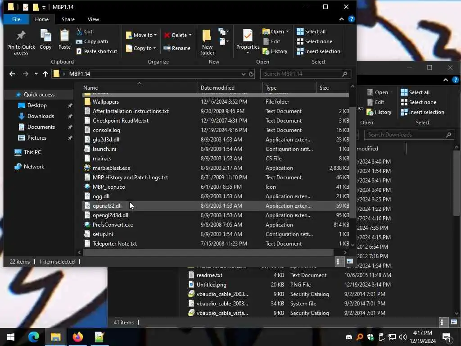Expand address bar history dropdown
Viewport: 461px width, 346px height.
point(244,74)
